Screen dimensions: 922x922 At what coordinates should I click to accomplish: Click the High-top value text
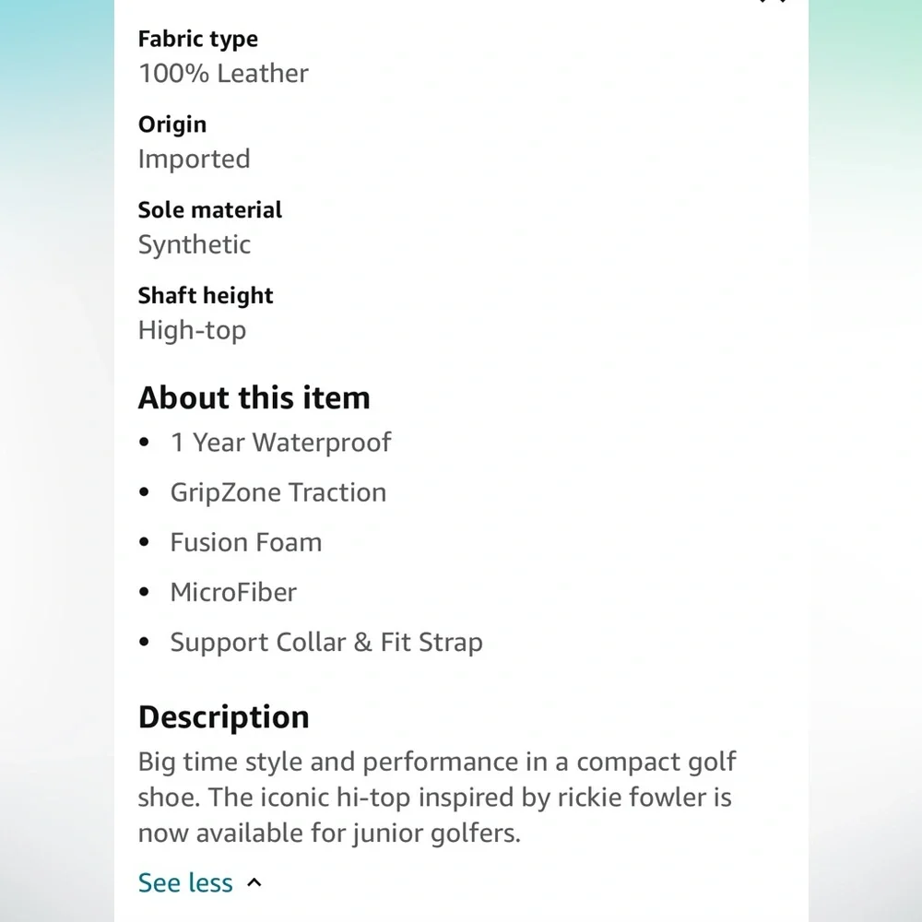pos(192,330)
